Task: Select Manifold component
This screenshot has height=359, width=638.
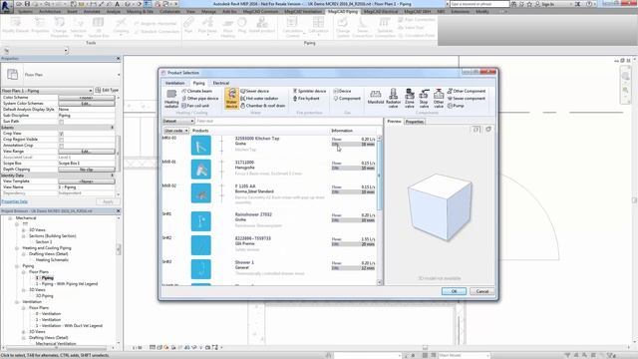Action: pyautogui.click(x=376, y=98)
